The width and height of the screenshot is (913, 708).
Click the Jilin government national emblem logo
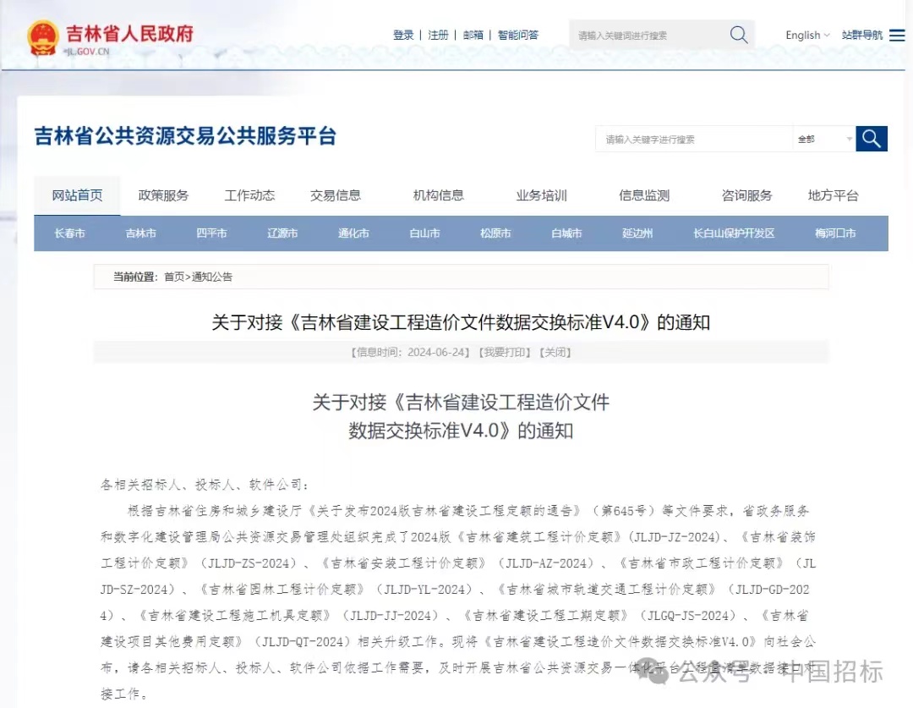tap(43, 37)
